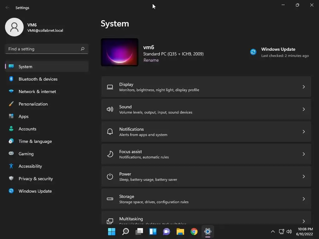The height and width of the screenshot is (239, 319).
Task: Click the VM6 user profile avatar
Action: point(14,27)
